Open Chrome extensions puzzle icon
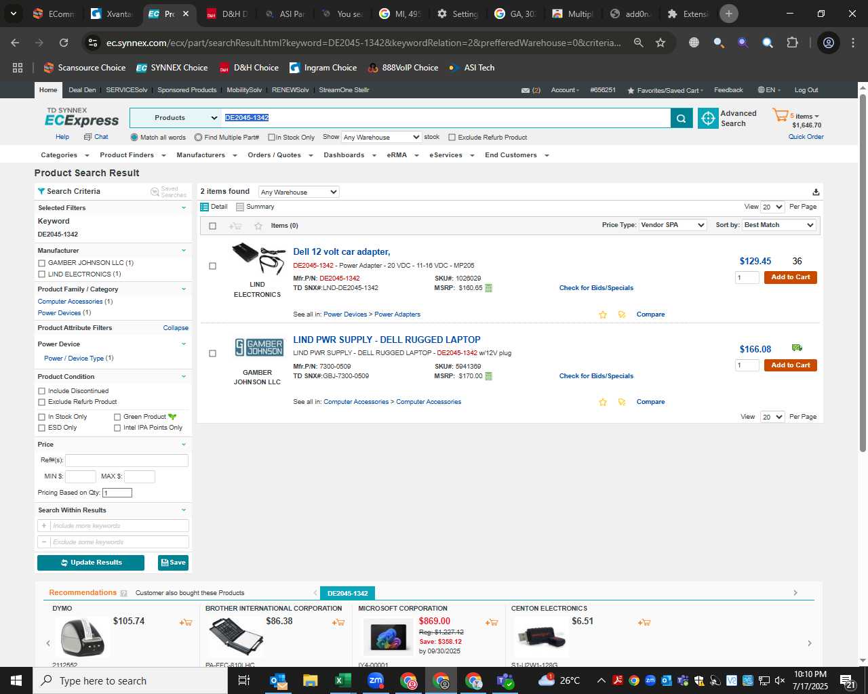Image resolution: width=868 pixels, height=694 pixels. (792, 43)
